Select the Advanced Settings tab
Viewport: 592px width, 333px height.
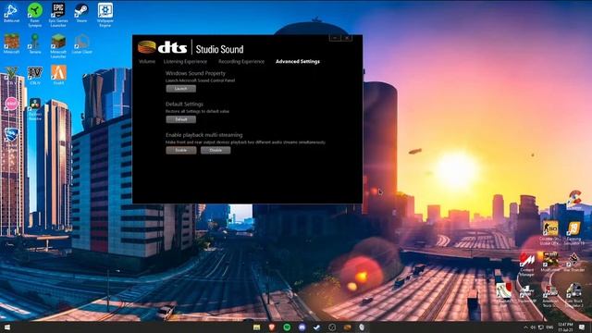click(x=298, y=61)
